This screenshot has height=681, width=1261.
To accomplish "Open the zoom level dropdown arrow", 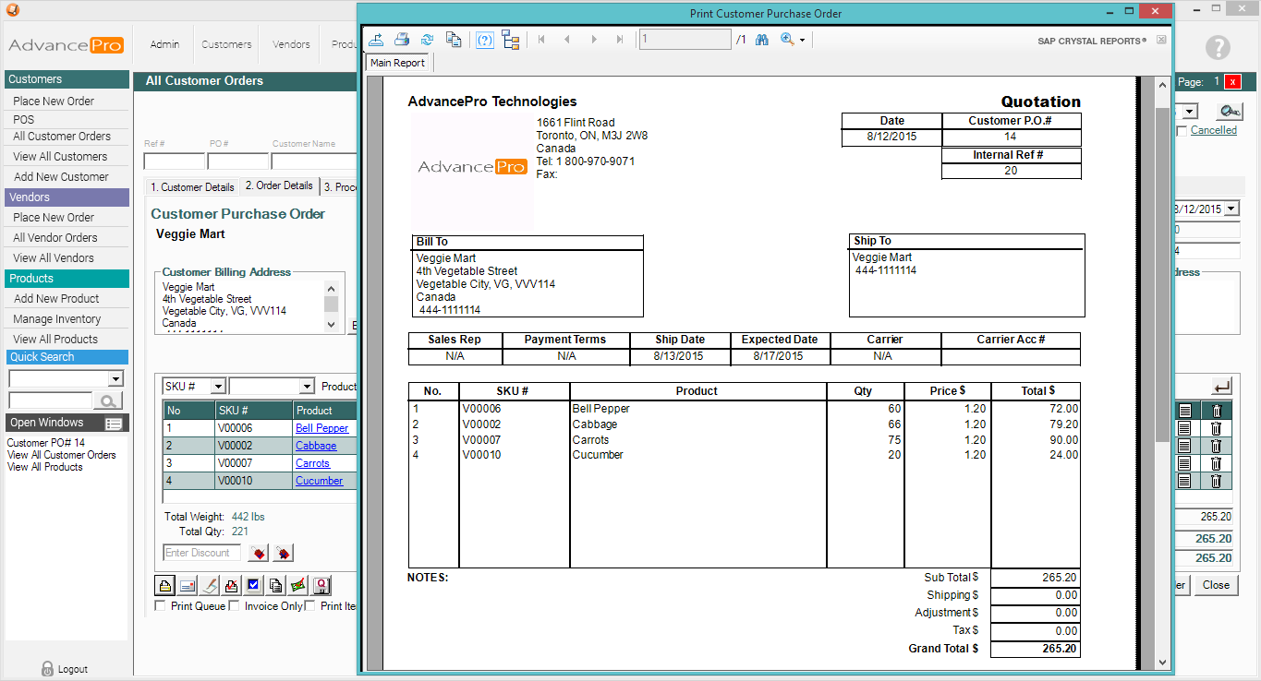I will (802, 41).
